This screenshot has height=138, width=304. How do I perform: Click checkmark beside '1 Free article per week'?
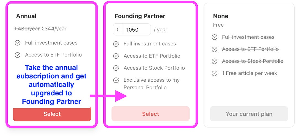[x=214, y=73]
